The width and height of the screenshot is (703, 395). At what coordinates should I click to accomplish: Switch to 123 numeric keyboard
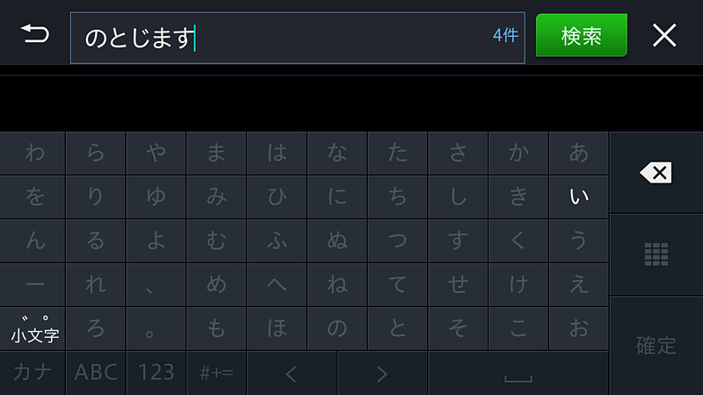pyautogui.click(x=156, y=373)
